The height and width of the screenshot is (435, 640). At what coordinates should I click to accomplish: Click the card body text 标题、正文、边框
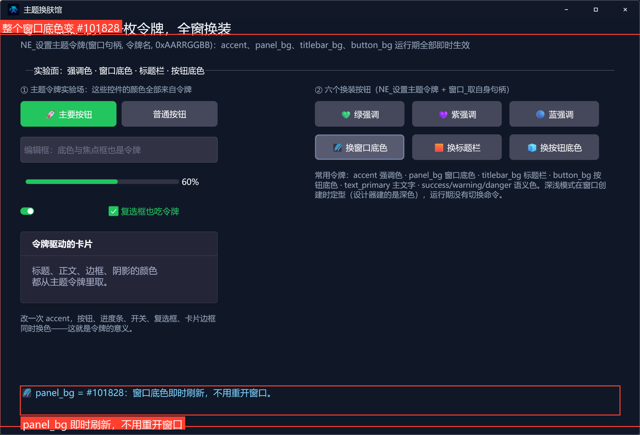coord(95,276)
